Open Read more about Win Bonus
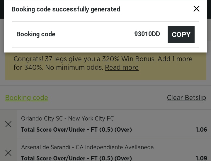211x161 pixels. pos(122,67)
